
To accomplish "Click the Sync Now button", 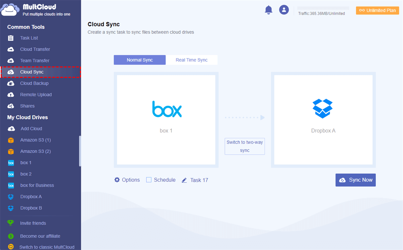I will (356, 180).
